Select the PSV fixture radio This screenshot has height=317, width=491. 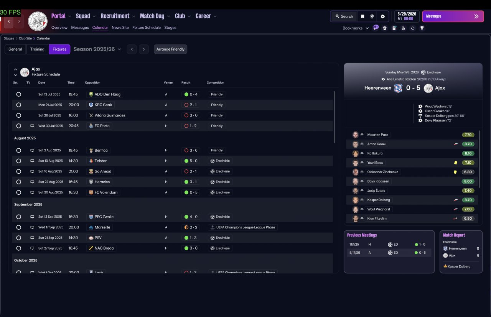(18, 238)
